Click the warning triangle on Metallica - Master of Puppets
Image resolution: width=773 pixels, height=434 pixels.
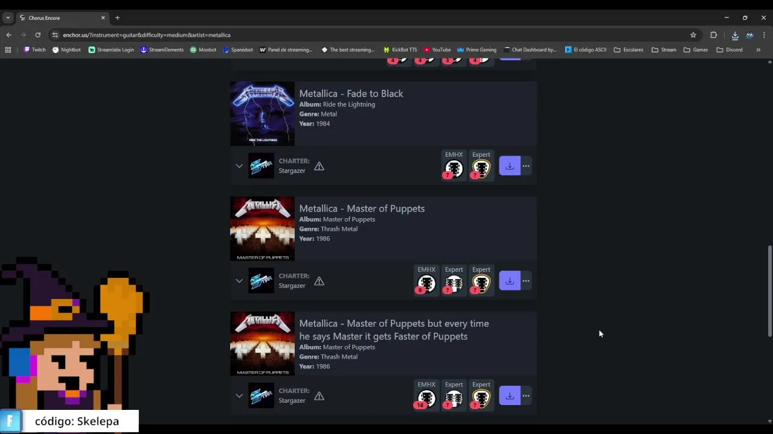[319, 281]
